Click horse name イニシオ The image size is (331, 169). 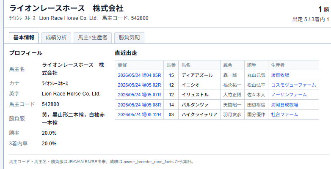(190, 85)
